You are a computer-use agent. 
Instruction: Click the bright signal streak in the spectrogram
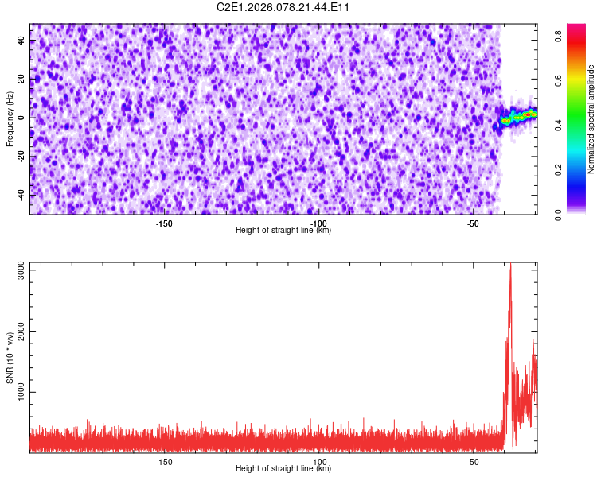[519, 117]
